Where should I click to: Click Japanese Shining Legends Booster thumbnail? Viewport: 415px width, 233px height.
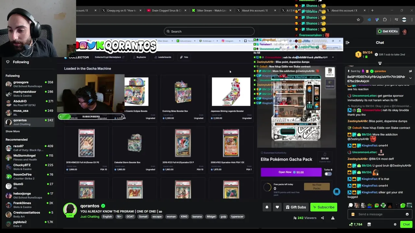point(231,92)
